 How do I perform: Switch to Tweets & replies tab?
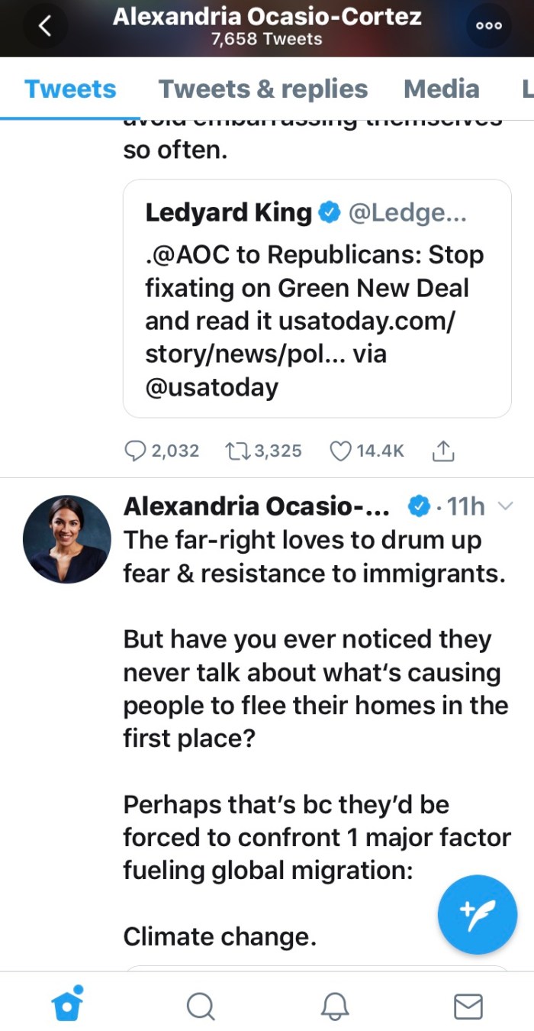coord(263,89)
